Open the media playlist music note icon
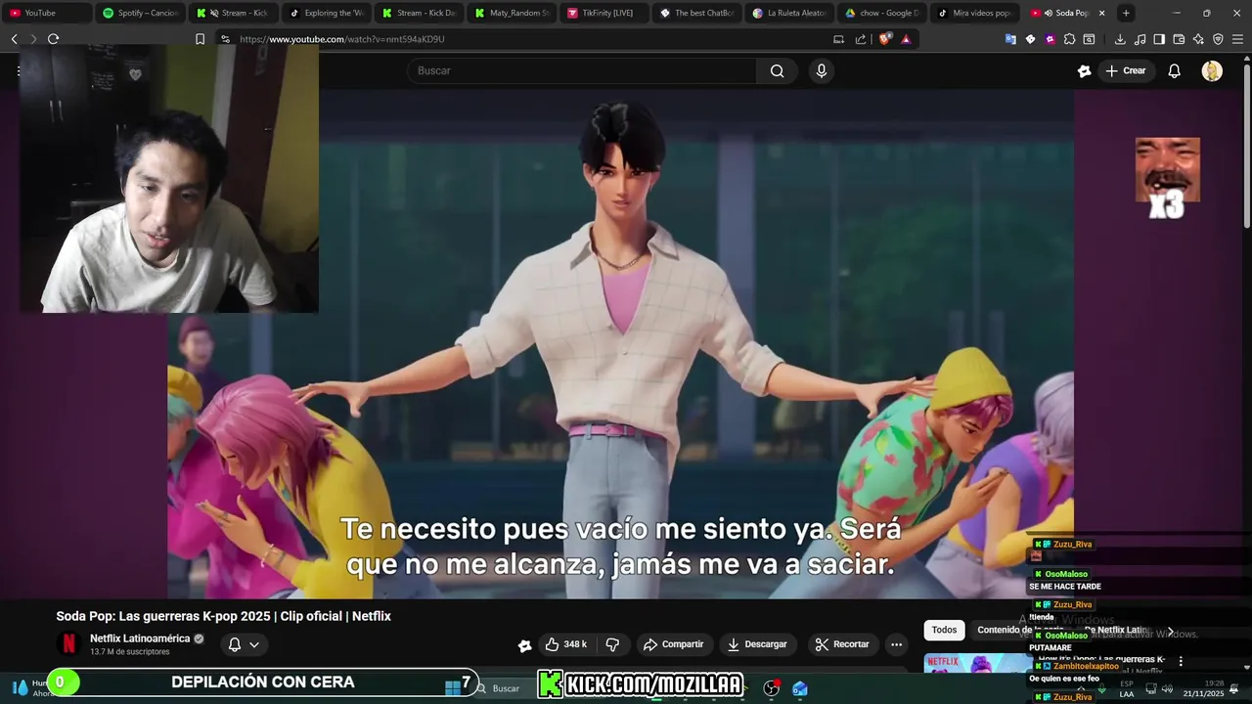 1140,39
